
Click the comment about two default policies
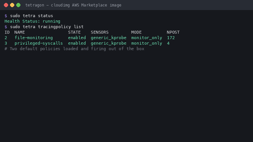pos(74,49)
